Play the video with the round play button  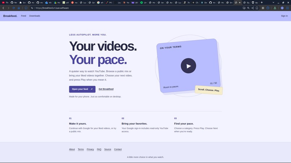pos(188,66)
